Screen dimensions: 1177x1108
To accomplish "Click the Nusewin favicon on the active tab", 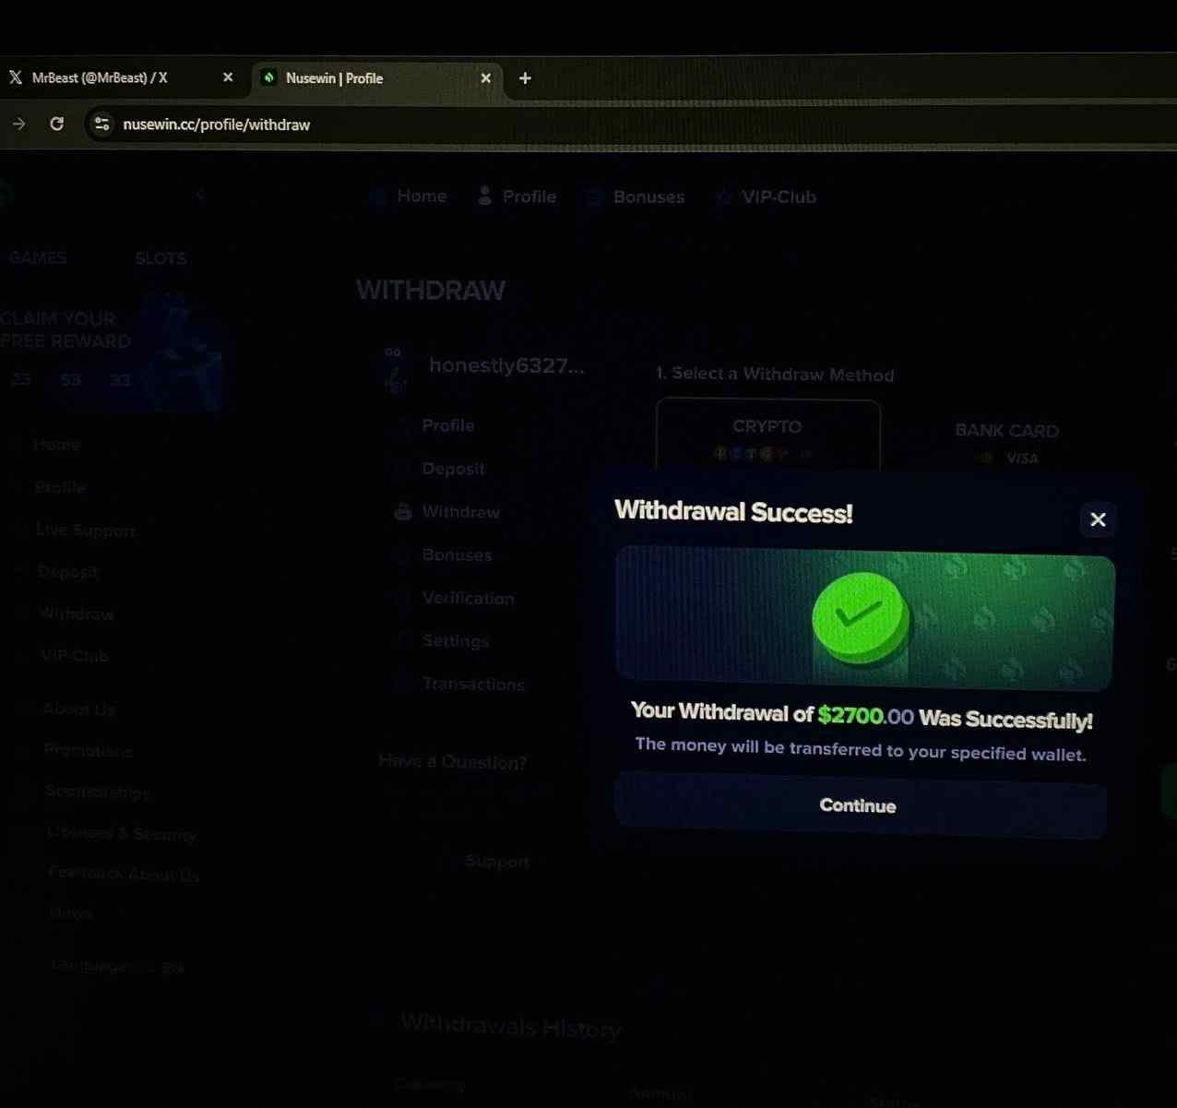I will (x=268, y=77).
